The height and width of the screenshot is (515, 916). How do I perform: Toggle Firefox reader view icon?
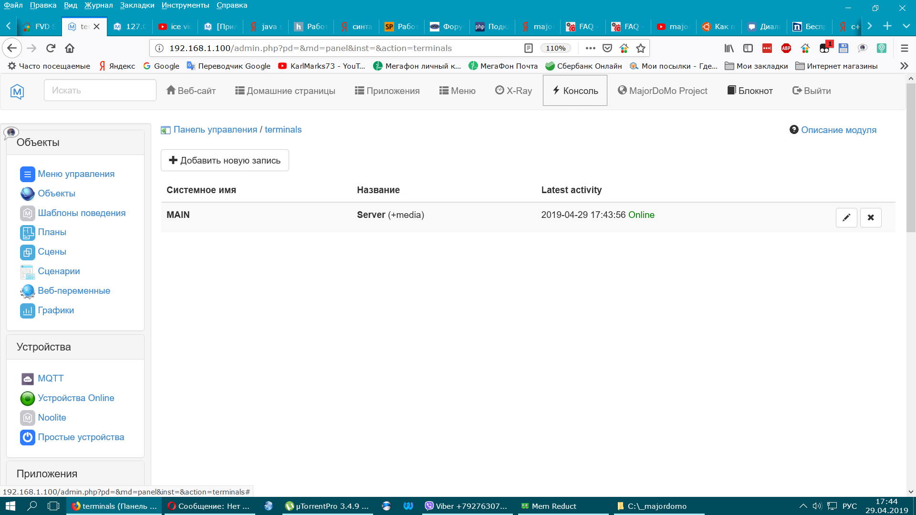point(528,48)
